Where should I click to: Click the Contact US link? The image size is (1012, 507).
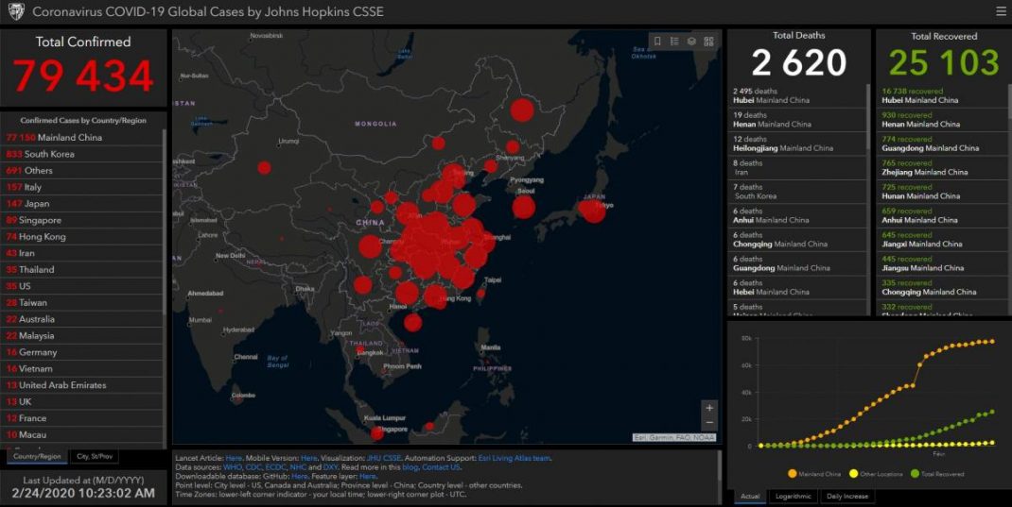tap(441, 467)
